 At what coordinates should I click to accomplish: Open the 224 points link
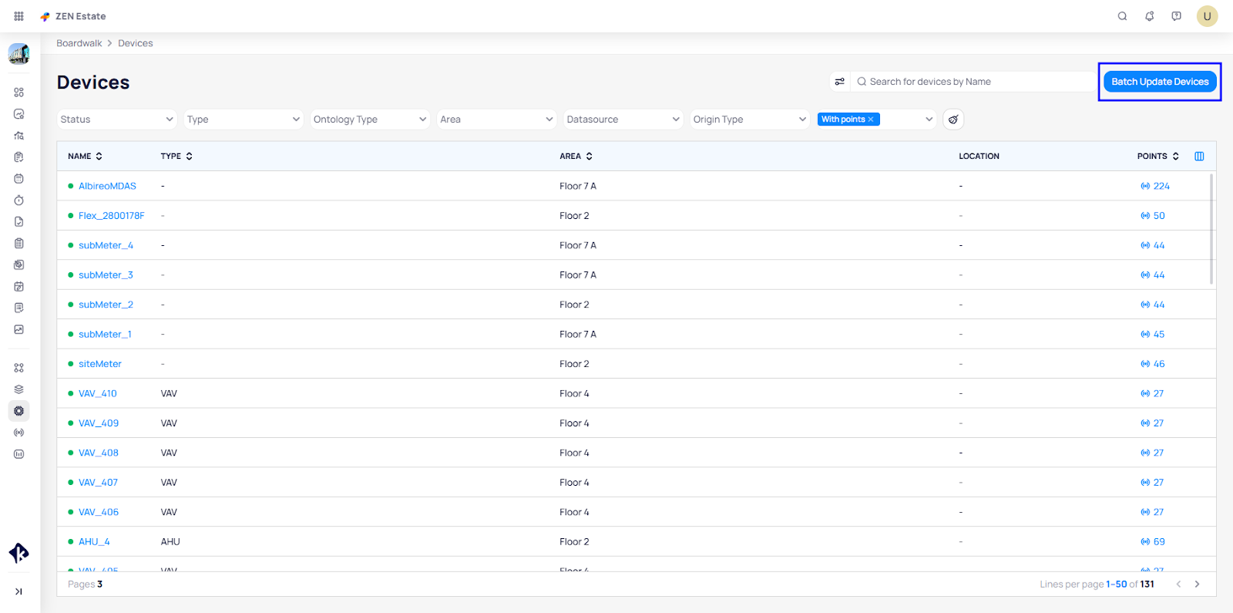pos(1161,187)
